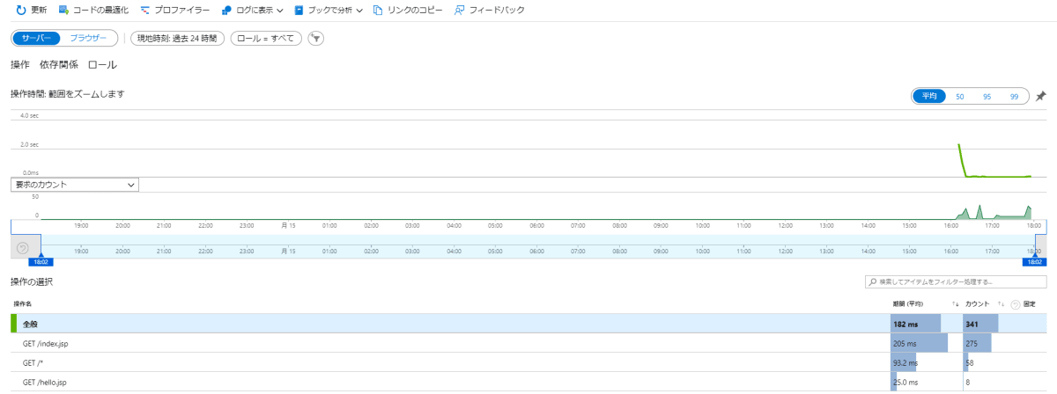The width and height of the screenshot is (1057, 394).
Task: Select the サーバー toggle option
Action: point(36,39)
